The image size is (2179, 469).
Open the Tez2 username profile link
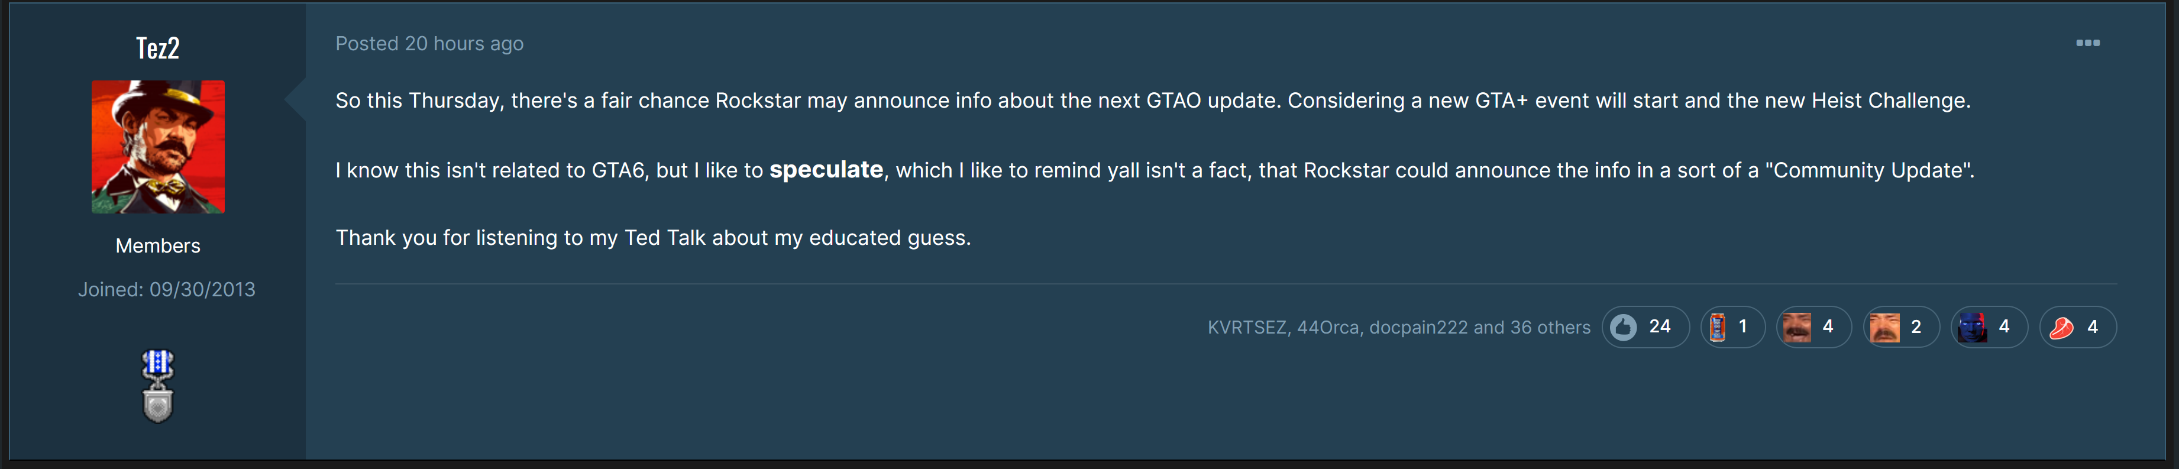158,48
